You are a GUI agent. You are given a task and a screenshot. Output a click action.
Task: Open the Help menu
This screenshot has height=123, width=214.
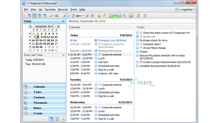[82, 9]
